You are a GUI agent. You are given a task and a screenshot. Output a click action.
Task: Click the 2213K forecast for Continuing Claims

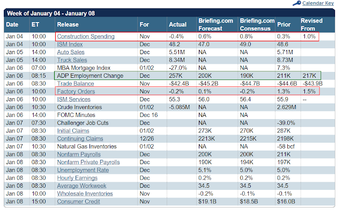(x=206, y=139)
